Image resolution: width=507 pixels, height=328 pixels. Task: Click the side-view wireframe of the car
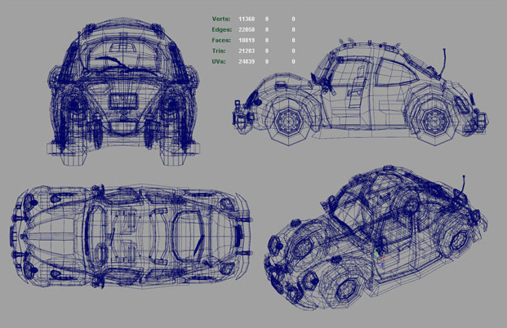[361, 92]
